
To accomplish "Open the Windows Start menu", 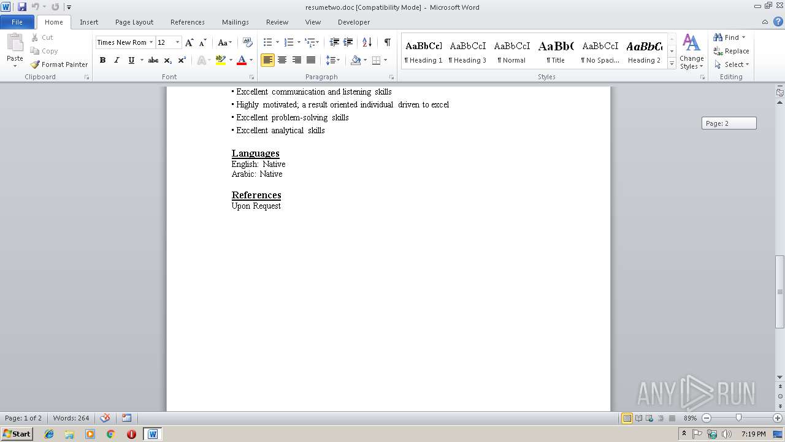I will [x=17, y=434].
